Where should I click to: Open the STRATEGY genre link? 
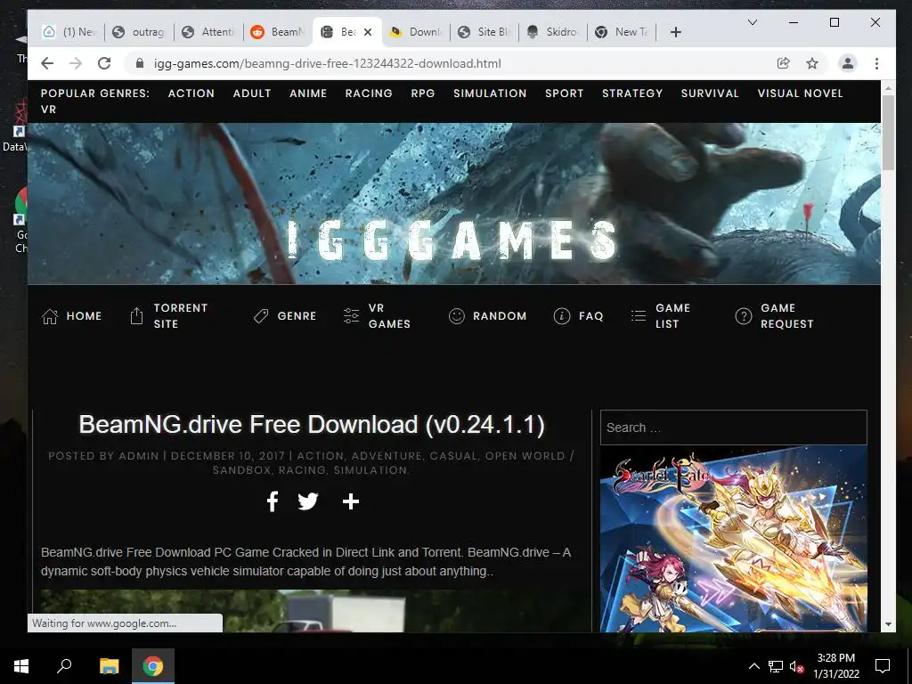pos(631,93)
